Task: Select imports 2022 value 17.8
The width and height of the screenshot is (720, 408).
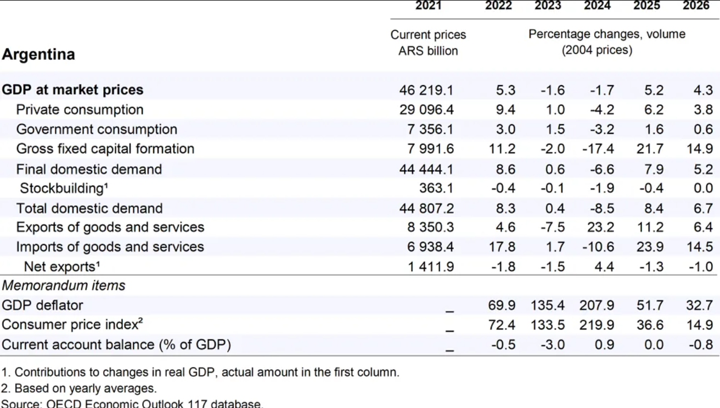Action: (502, 247)
